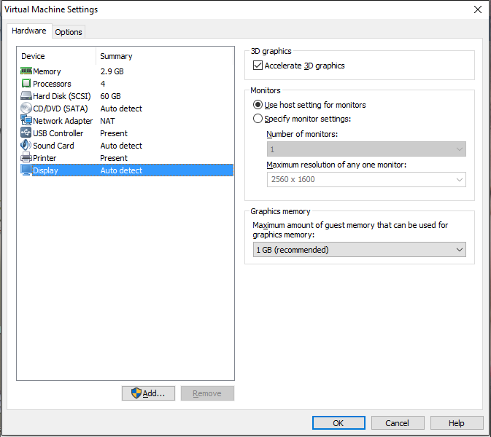Toggle the Accelerate 3D graphics checkbox
The width and height of the screenshot is (491, 437).
tap(258, 66)
